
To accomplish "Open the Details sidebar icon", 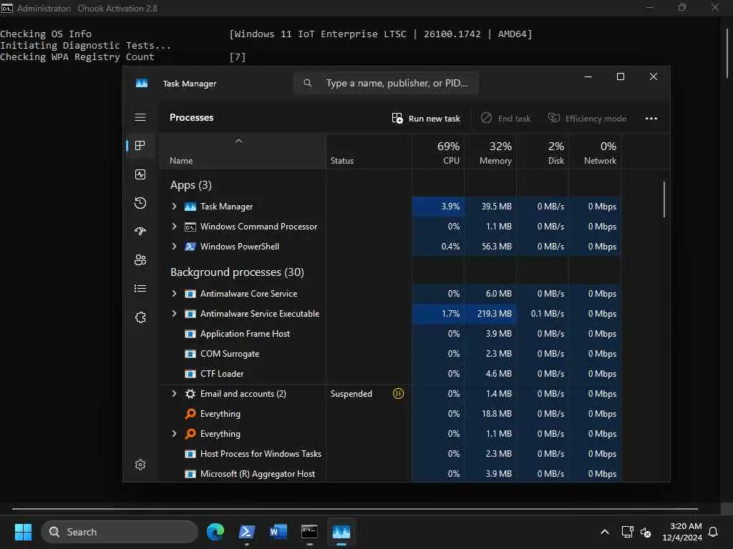I will click(x=140, y=289).
